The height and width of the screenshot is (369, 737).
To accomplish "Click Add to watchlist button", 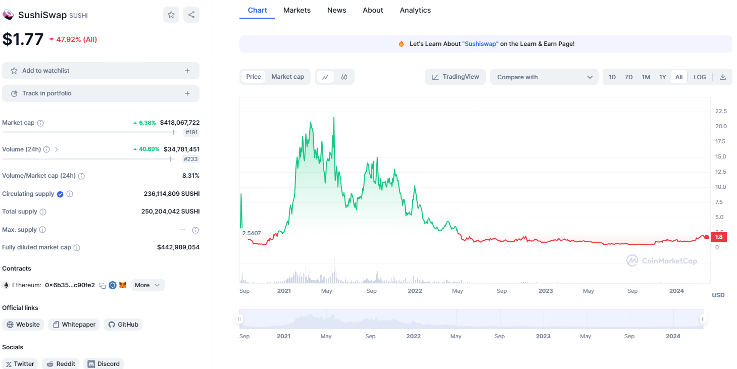I will pos(101,71).
